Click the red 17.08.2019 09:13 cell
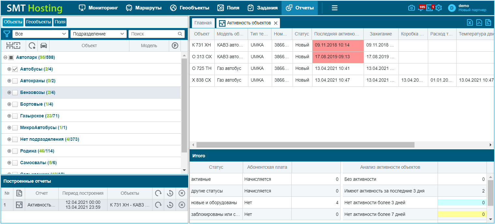The height and width of the screenshot is (224, 495). click(338, 57)
